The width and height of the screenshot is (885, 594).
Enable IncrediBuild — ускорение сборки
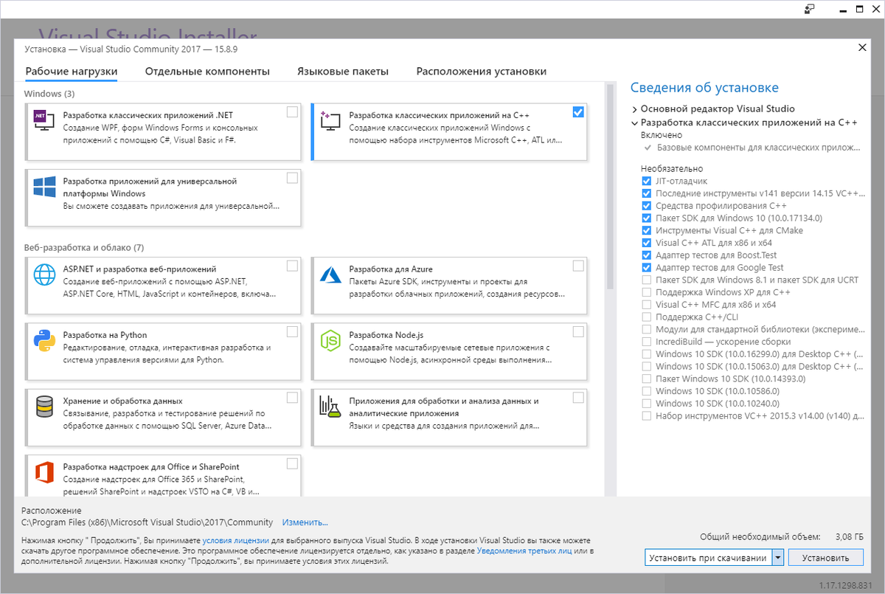[647, 342]
